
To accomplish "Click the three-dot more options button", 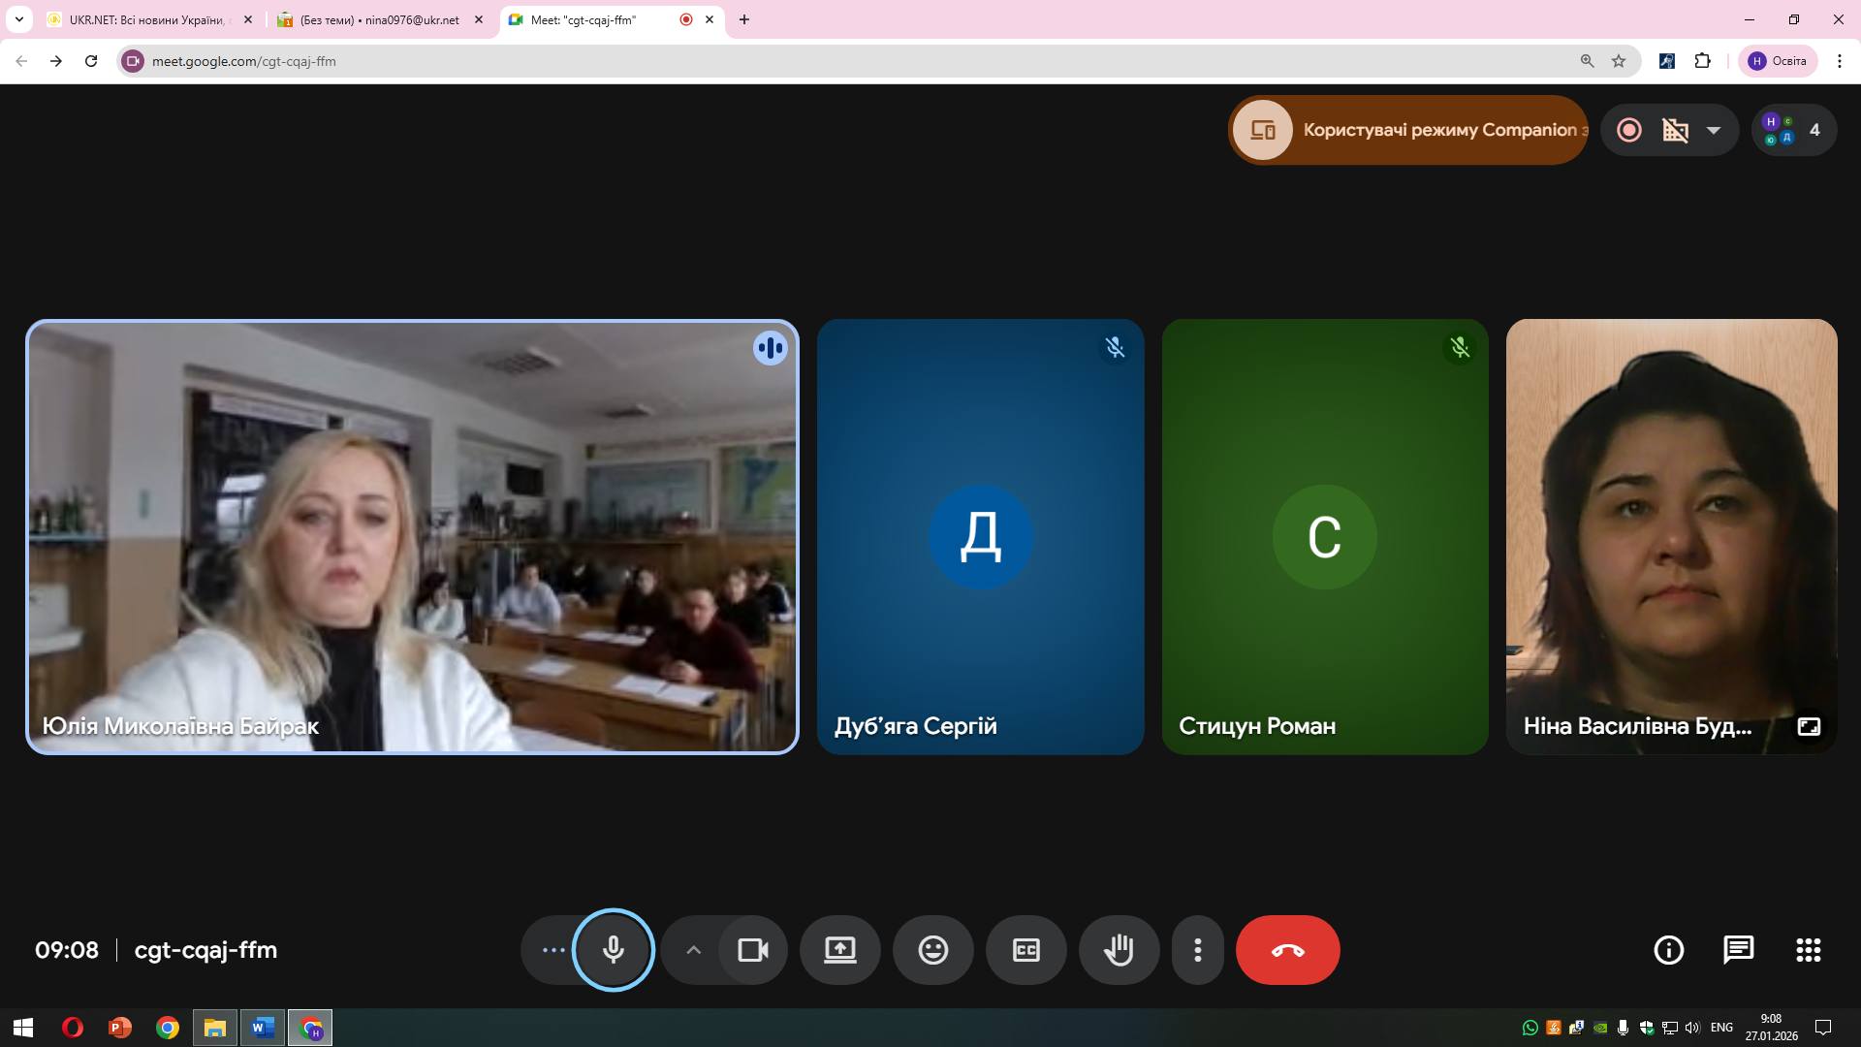I will click(x=1198, y=950).
